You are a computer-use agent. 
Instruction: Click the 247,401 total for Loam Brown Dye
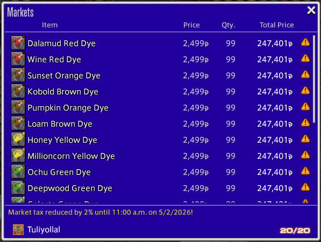(275, 124)
